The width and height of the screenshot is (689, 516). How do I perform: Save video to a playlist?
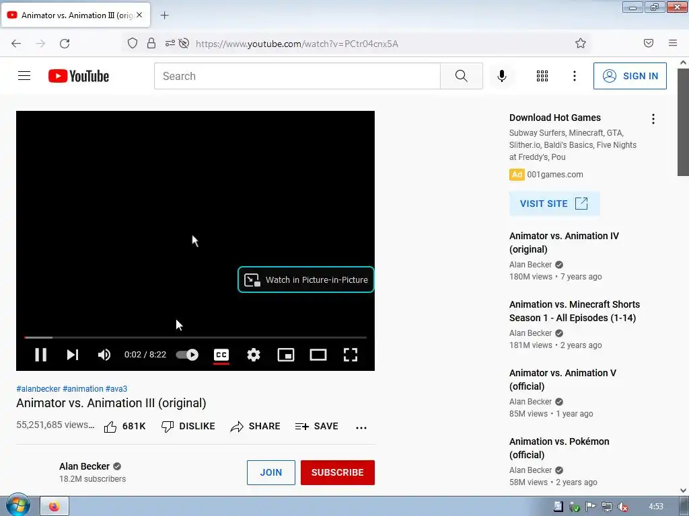coord(316,427)
